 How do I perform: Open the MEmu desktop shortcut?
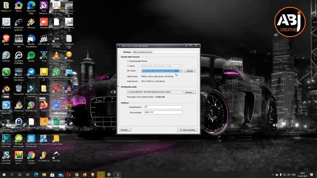pyautogui.click(x=19, y=6)
